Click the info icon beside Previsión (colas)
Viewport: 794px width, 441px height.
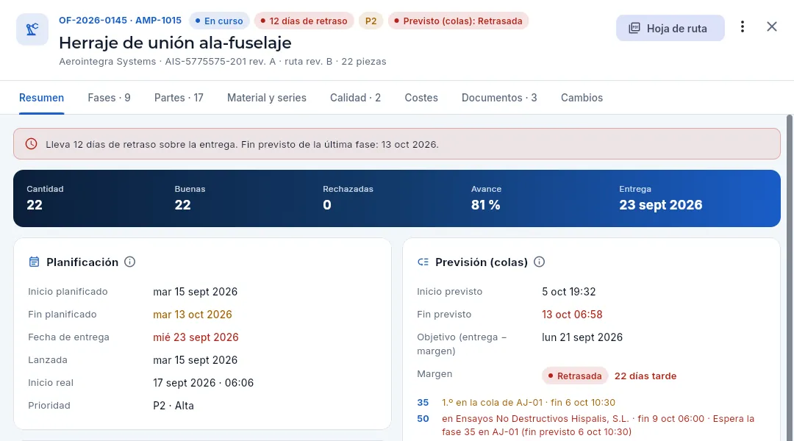[x=540, y=262]
